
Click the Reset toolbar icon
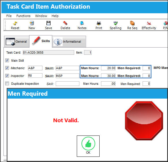[15, 25]
